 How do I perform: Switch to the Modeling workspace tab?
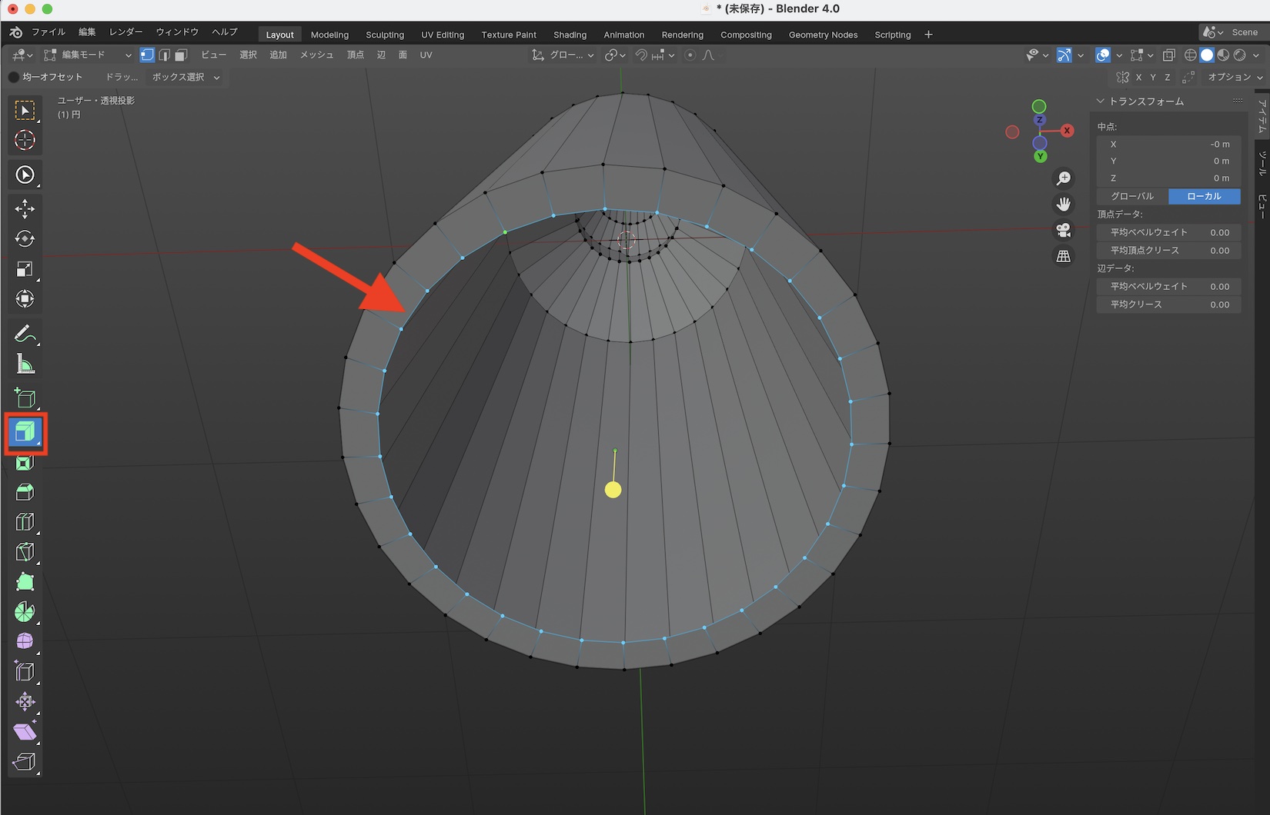pos(329,35)
